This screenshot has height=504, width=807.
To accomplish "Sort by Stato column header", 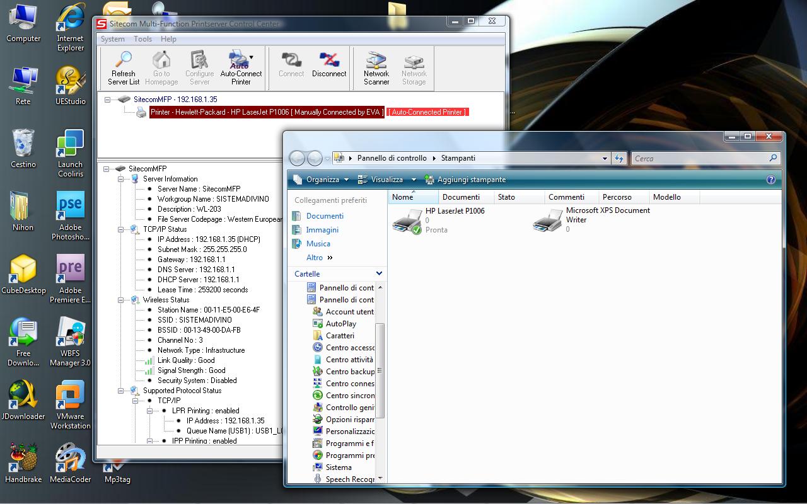I will click(519, 197).
